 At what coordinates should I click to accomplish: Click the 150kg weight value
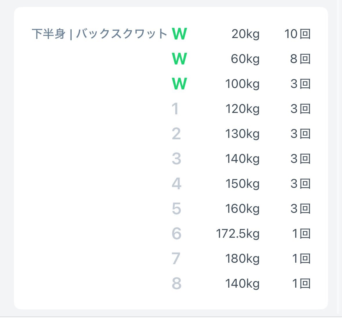[x=242, y=184]
